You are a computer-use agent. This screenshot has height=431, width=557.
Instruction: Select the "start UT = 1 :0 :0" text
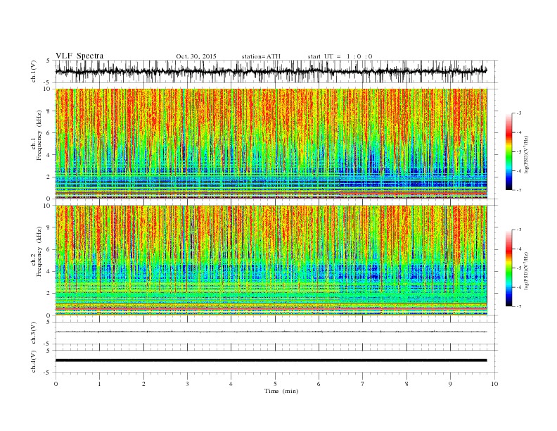tap(340, 56)
